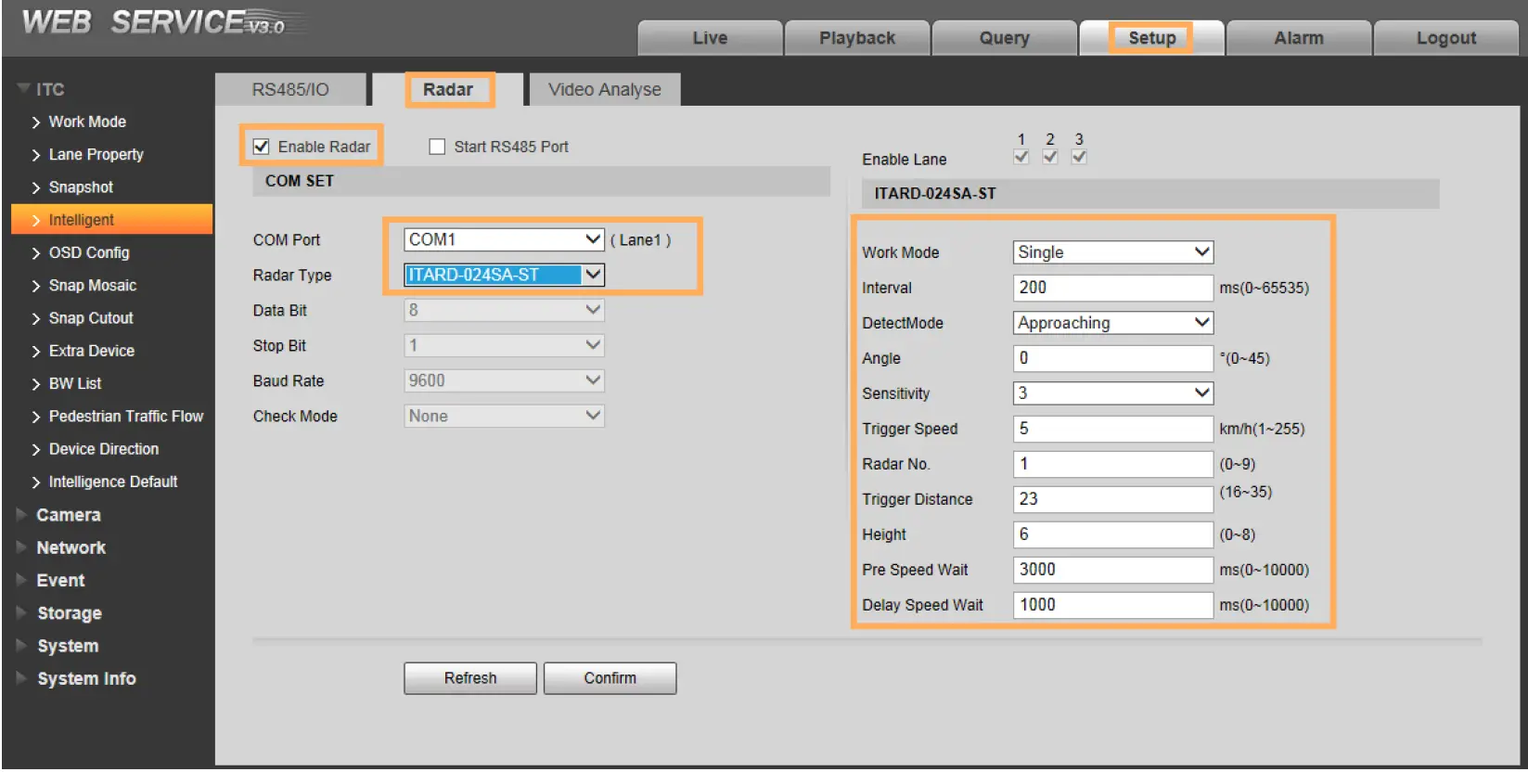Image resolution: width=1528 pixels, height=772 pixels.
Task: Open the Video Analyse tab
Action: [x=605, y=90]
